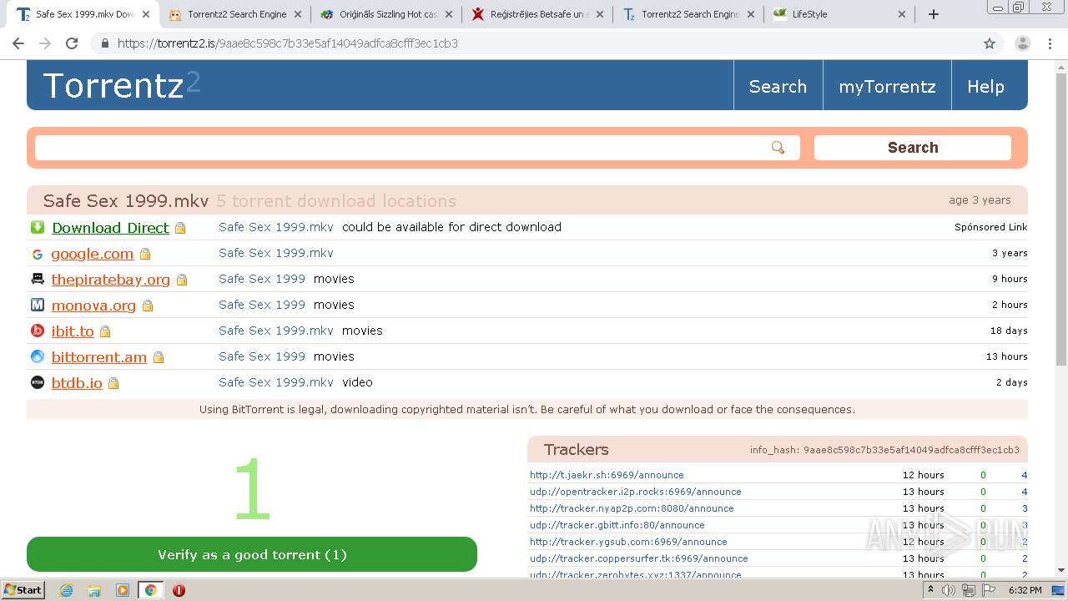This screenshot has width=1068, height=601.
Task: Click the lock icon beside Download Direct
Action: (180, 228)
